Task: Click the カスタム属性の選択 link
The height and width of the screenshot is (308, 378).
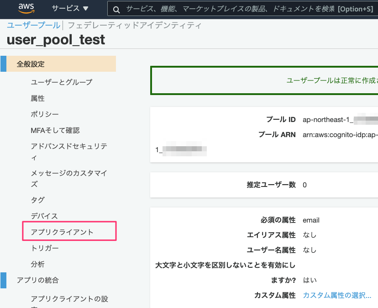Action: 337,295
